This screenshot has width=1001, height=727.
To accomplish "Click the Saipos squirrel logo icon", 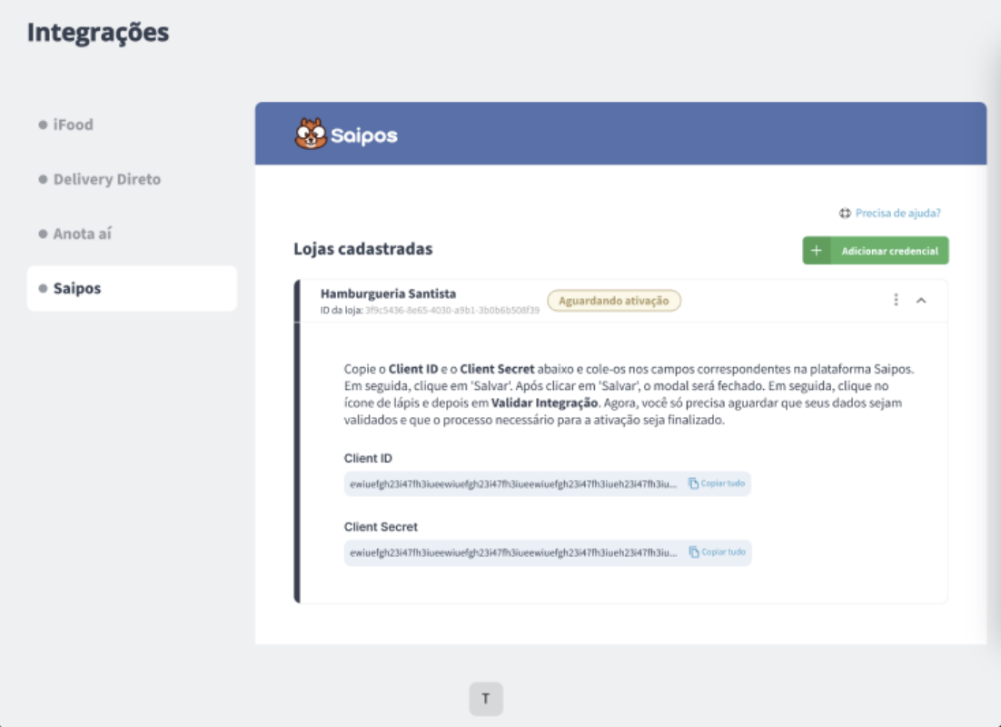I will [311, 134].
